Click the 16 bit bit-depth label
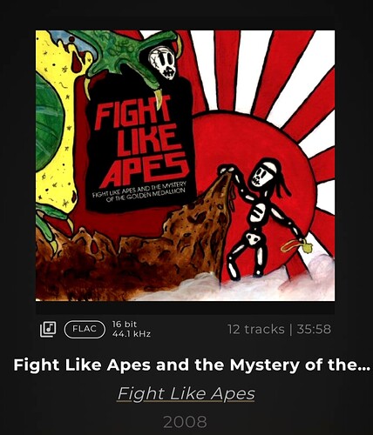This screenshot has width=373, height=435. pyautogui.click(x=125, y=325)
